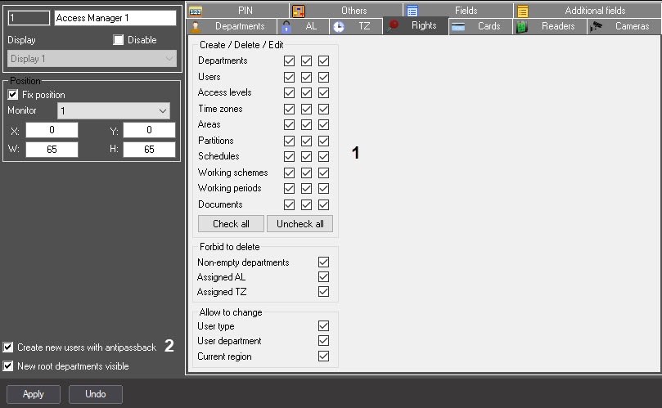Uncheck Working schemes delete checkbox

[x=307, y=173]
